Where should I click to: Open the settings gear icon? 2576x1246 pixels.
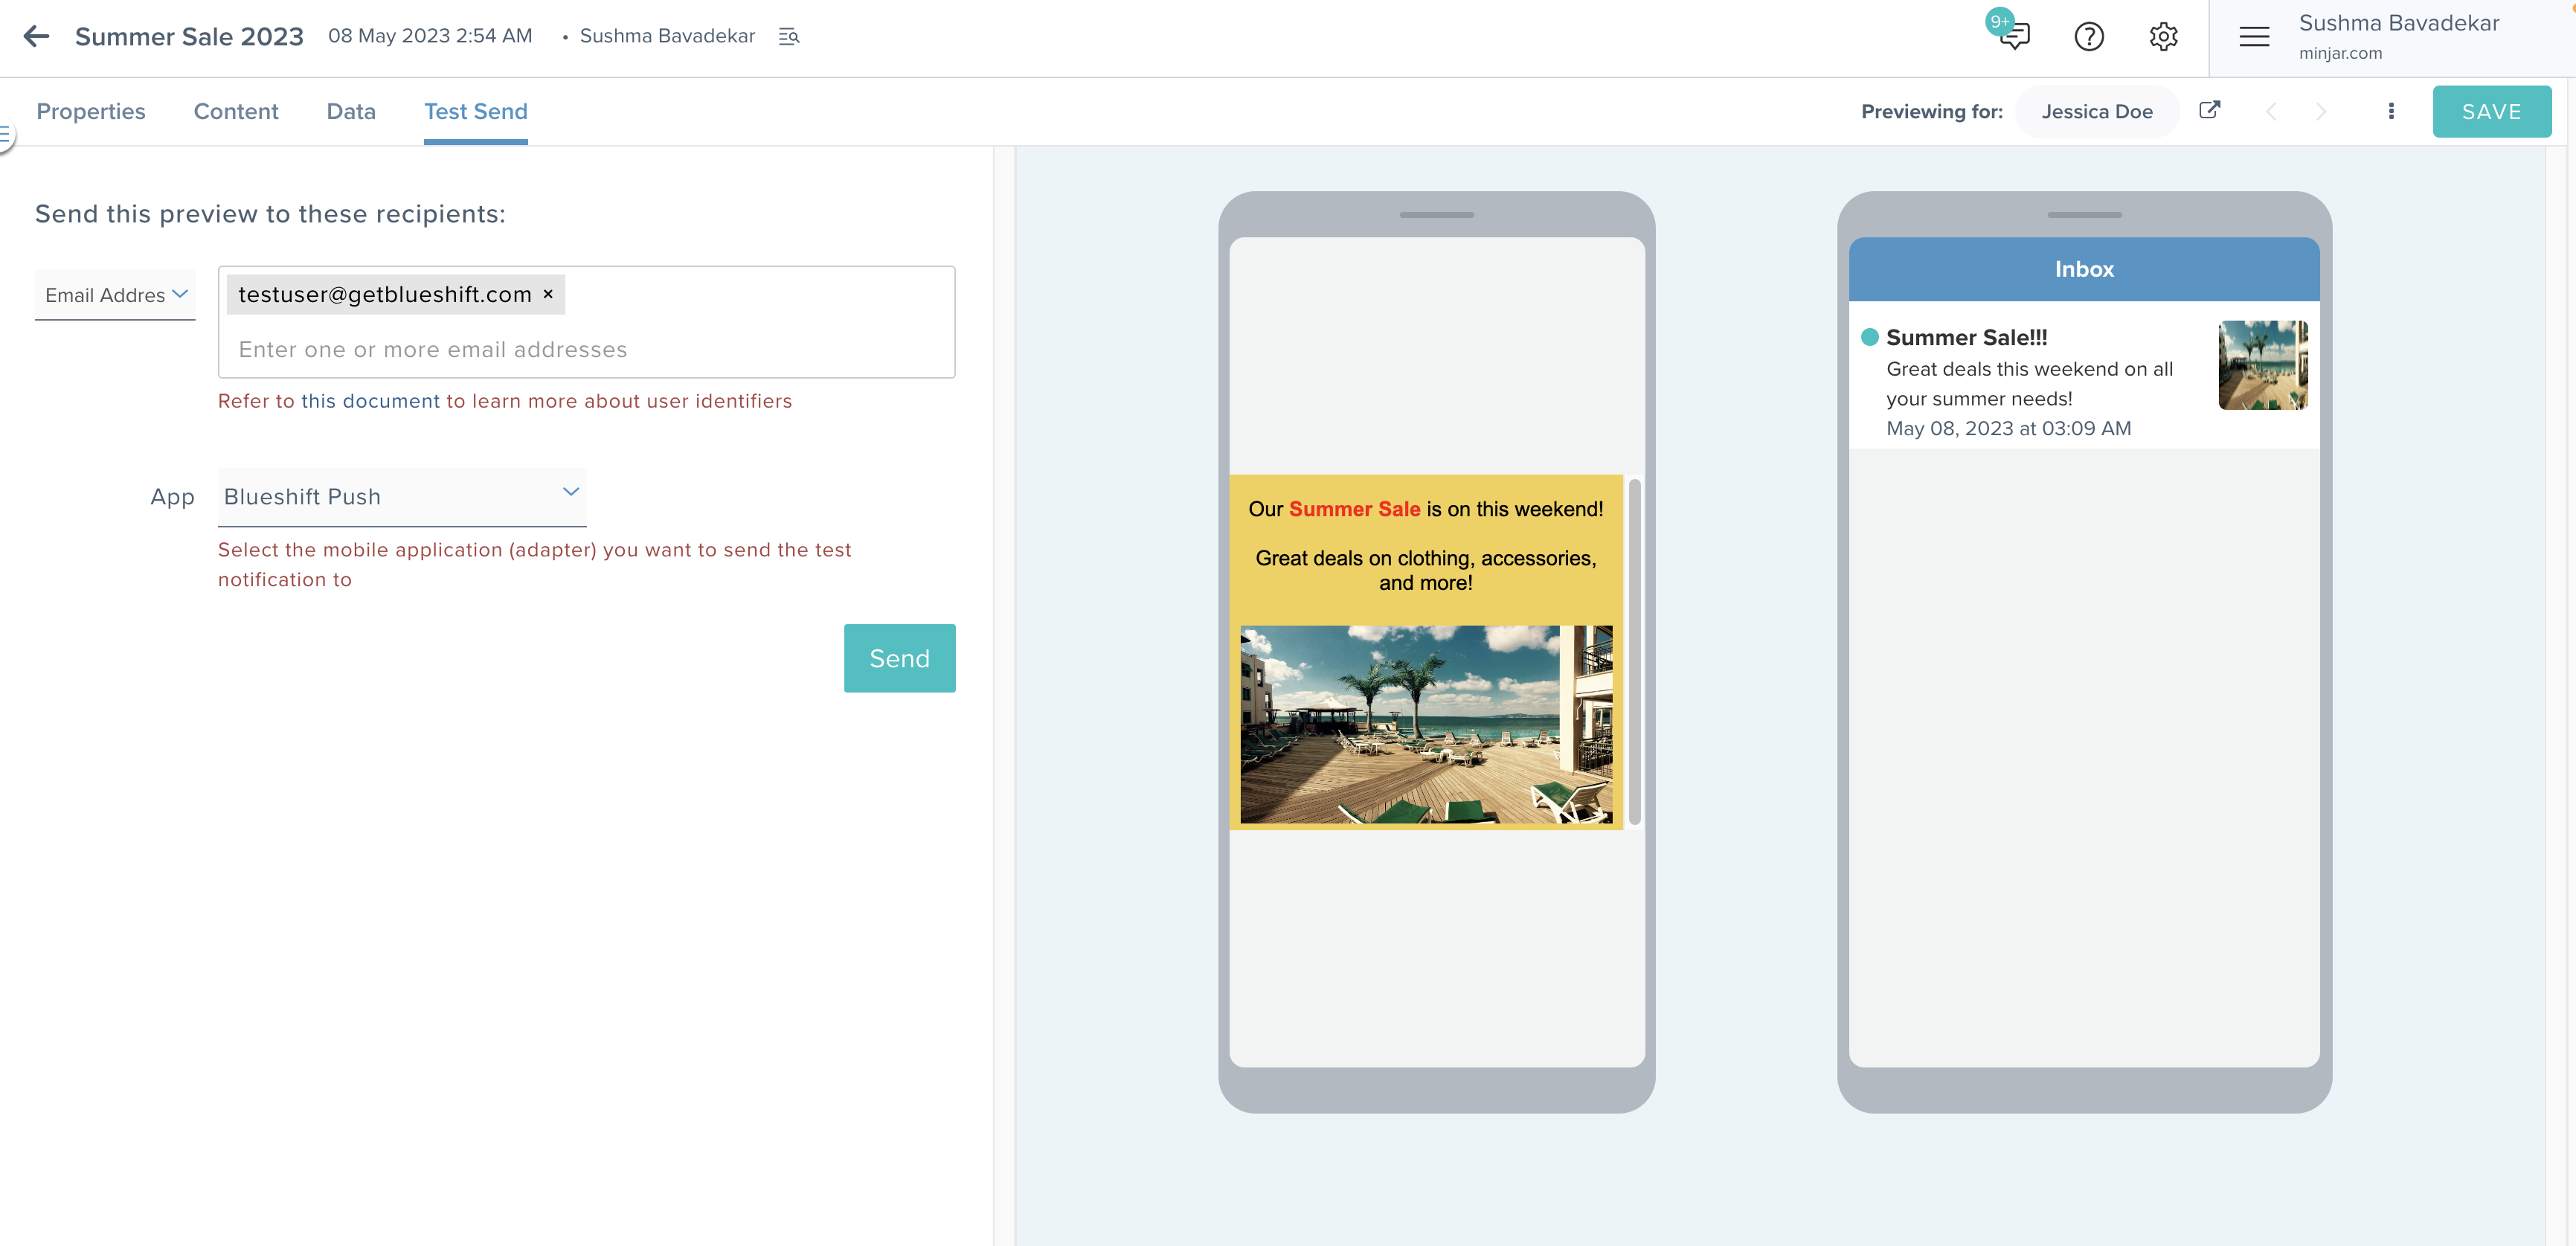pyautogui.click(x=2163, y=37)
